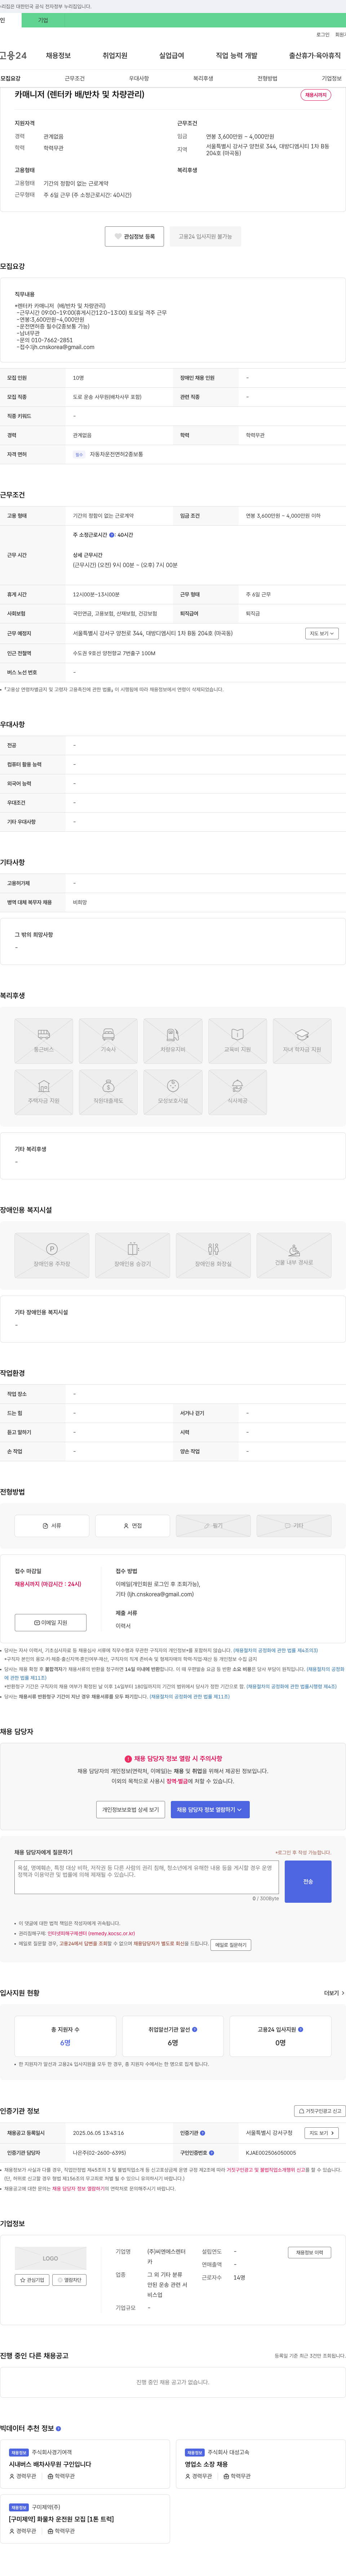Image resolution: width=346 pixels, height=2576 pixels.
Task: Click the 관심기업 star button
Action: click(33, 2280)
